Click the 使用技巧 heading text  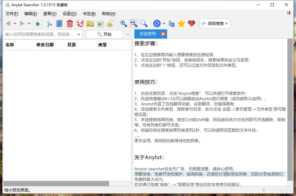pyautogui.click(x=146, y=82)
